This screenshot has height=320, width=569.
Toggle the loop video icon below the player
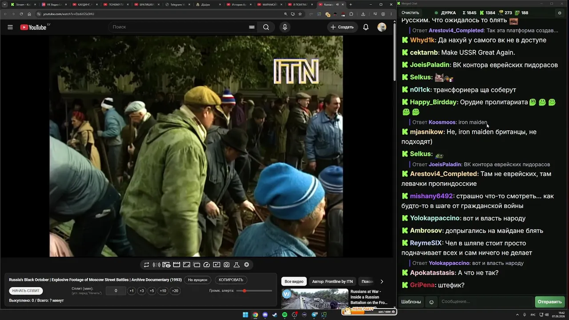(146, 265)
